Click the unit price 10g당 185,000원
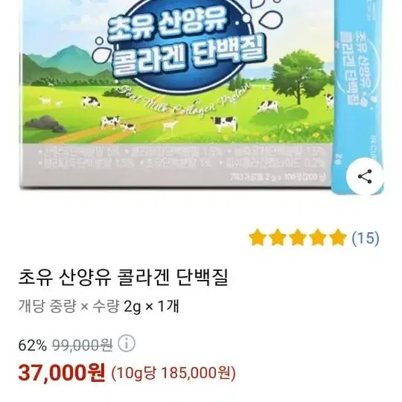The height and width of the screenshot is (402, 402). tap(173, 373)
